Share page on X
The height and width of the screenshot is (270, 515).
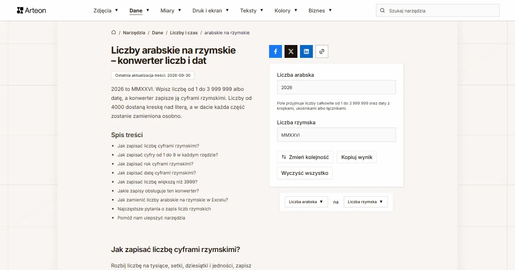click(x=291, y=51)
